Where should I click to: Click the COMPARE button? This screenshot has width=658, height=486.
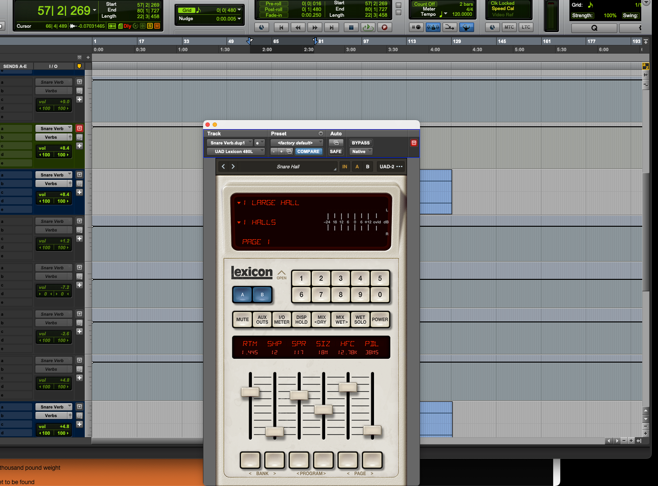coord(308,152)
